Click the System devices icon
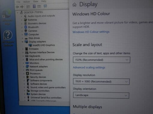 tap(28, 94)
